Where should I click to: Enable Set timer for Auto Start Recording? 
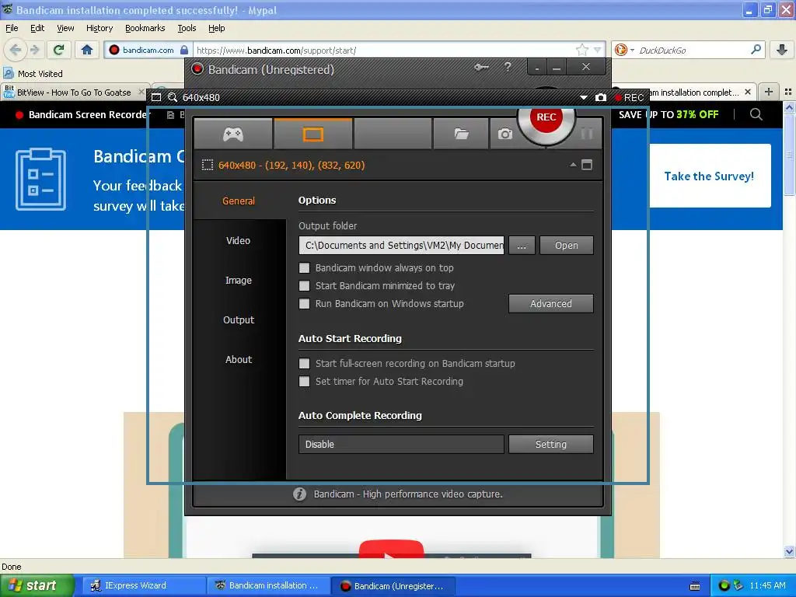click(304, 381)
